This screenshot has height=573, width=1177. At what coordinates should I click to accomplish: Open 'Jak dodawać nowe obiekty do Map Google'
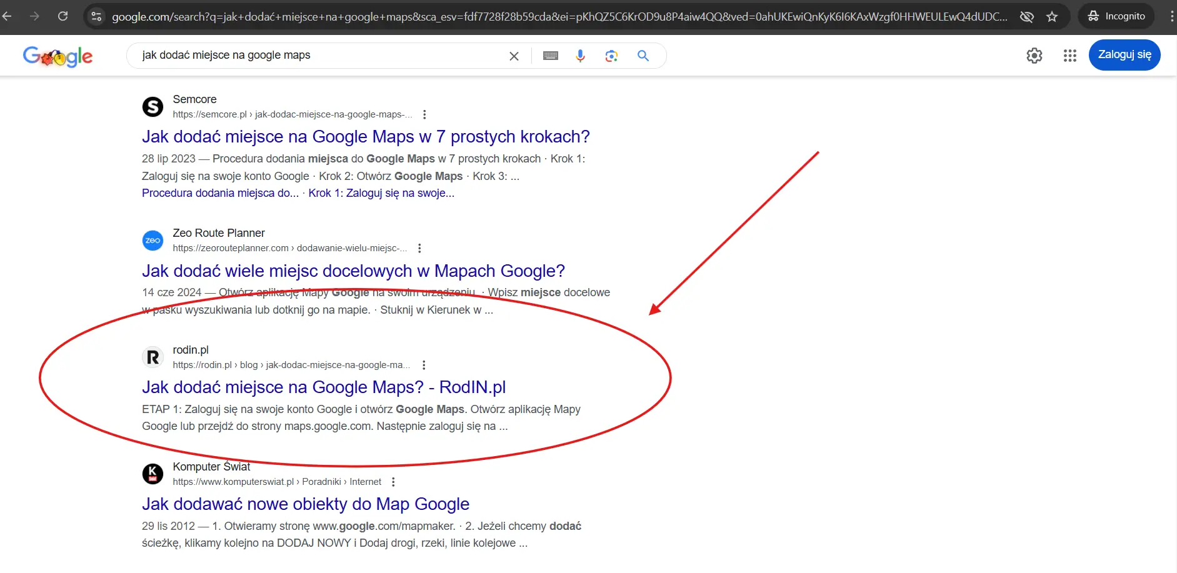coord(306,504)
